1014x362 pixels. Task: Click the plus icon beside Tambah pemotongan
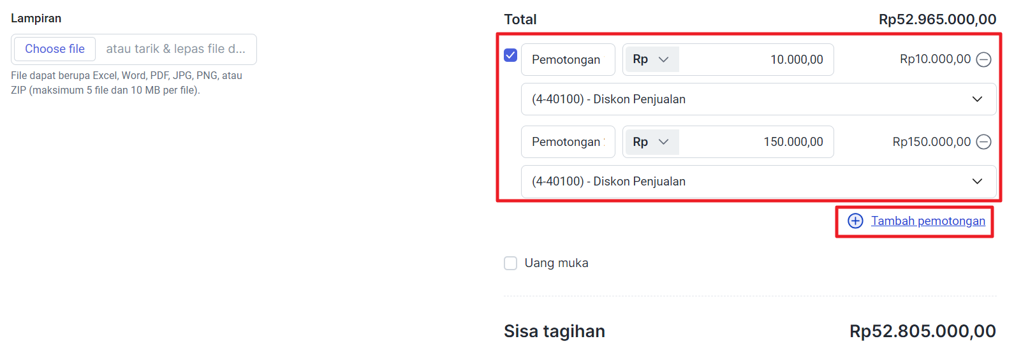[x=855, y=221]
